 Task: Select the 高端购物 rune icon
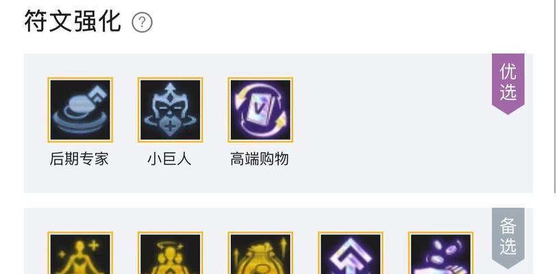(260, 110)
